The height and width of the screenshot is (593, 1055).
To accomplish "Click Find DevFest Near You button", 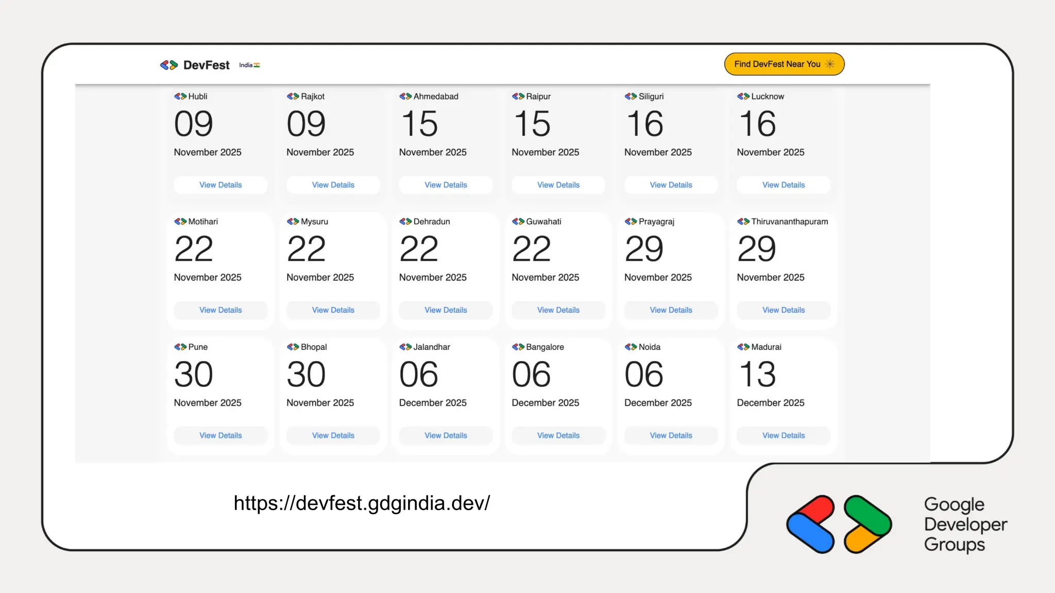I will coord(784,64).
